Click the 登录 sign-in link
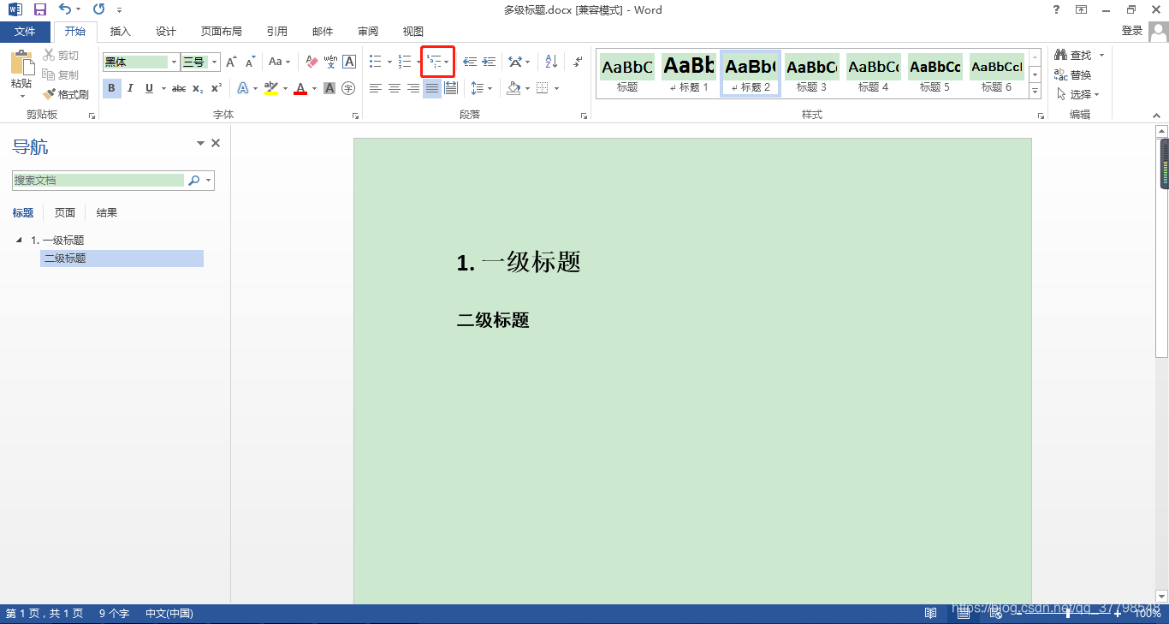The image size is (1169, 624). pyautogui.click(x=1132, y=31)
